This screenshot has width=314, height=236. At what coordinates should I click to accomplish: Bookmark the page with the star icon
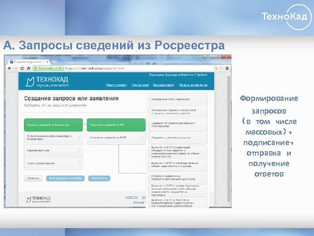pos(221,68)
